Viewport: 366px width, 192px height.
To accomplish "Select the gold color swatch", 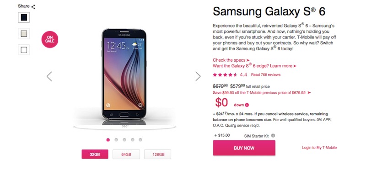I will 24,33.
